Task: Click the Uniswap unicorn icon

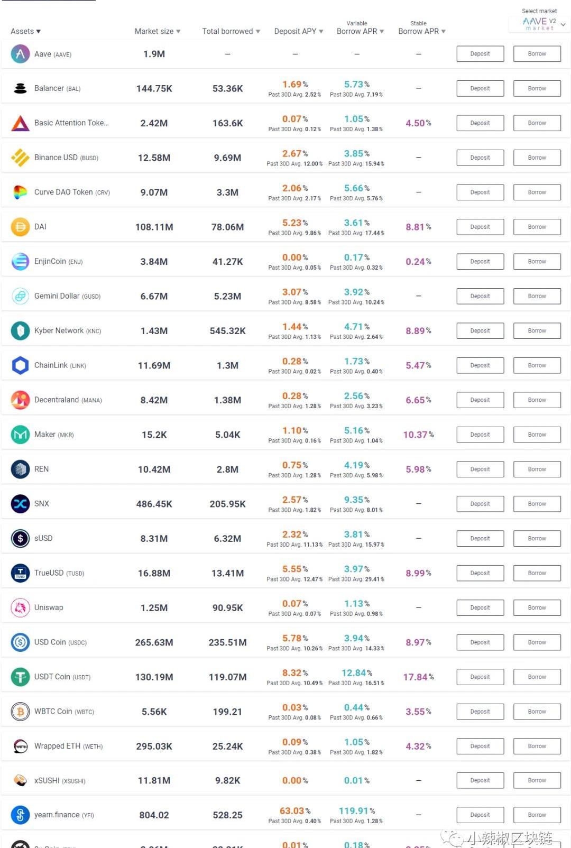Action: [x=20, y=608]
